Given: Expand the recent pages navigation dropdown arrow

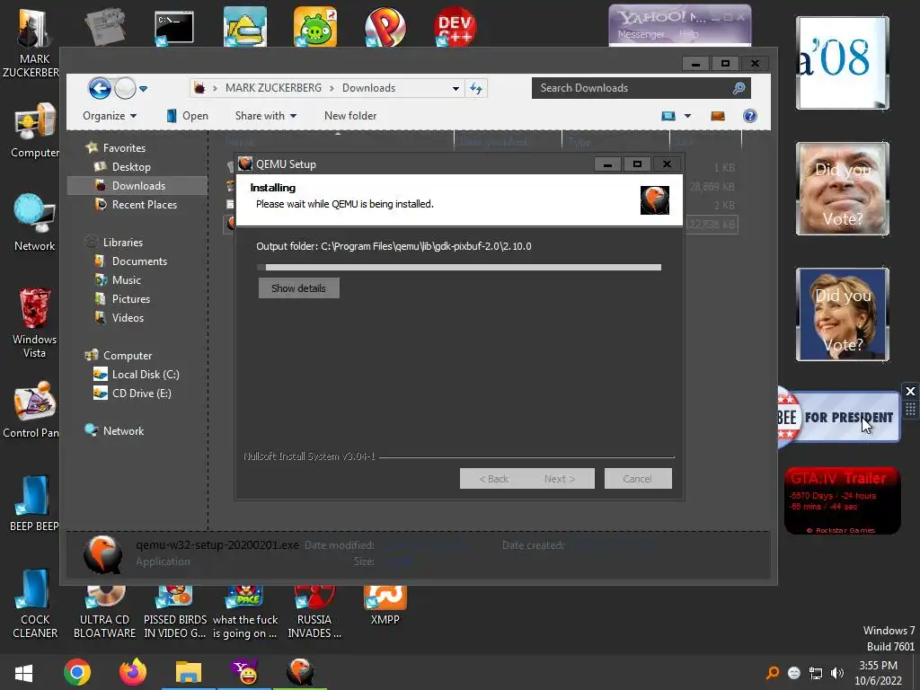Looking at the screenshot, I should (143, 89).
